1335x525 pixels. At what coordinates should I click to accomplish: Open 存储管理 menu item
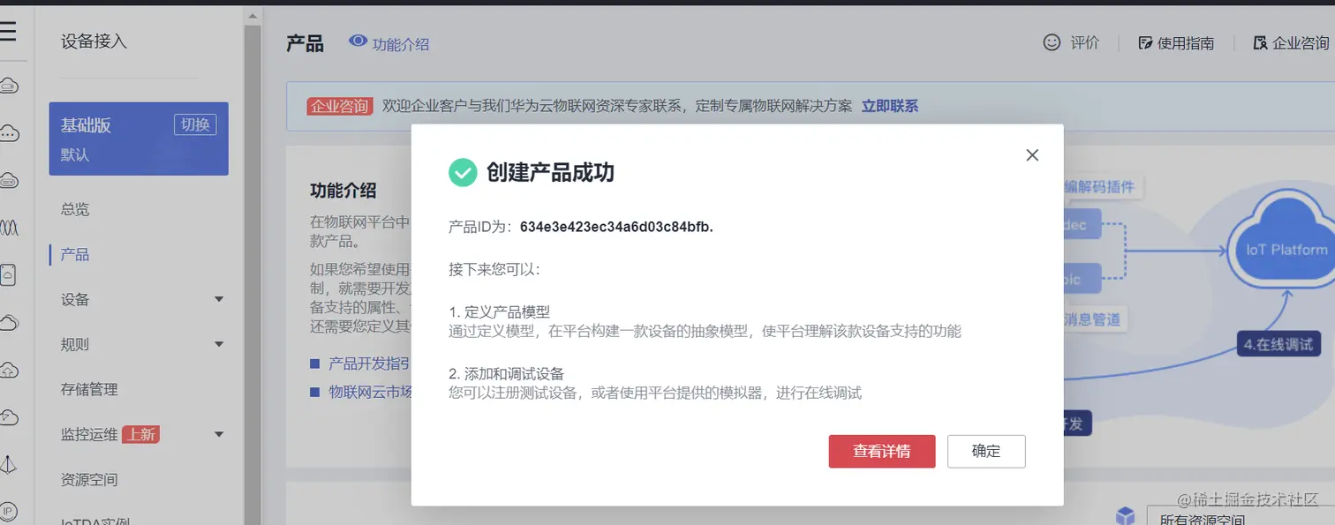coord(89,389)
